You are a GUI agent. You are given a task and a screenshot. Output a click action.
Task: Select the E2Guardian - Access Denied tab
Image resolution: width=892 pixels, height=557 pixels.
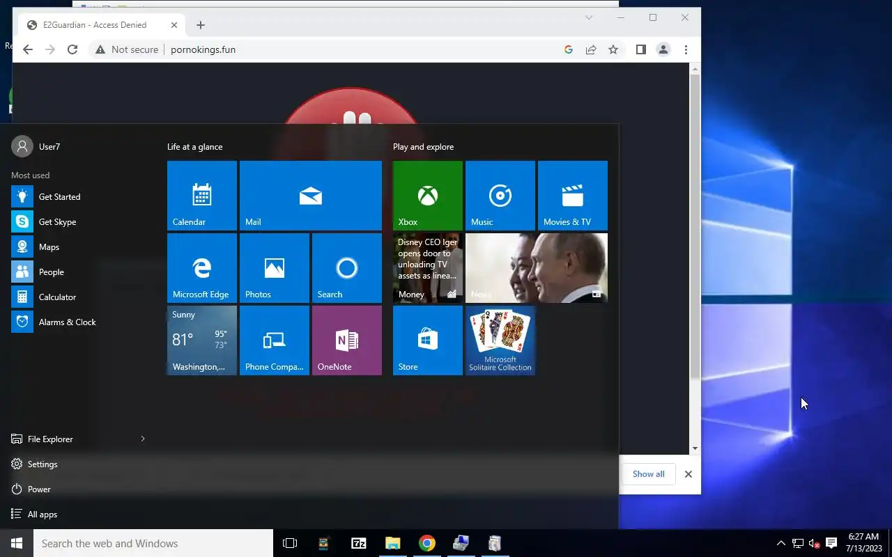point(101,25)
